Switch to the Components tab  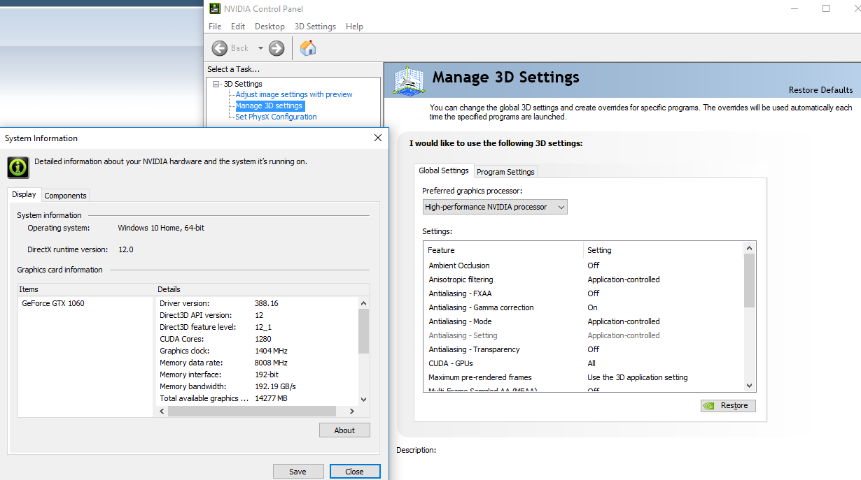click(65, 196)
